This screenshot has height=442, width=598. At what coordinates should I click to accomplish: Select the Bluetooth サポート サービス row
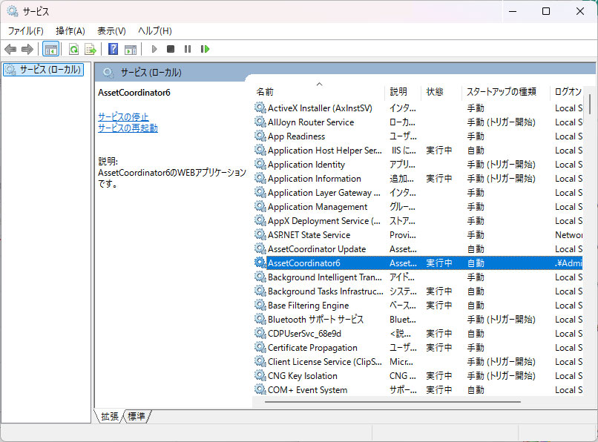tap(315, 320)
